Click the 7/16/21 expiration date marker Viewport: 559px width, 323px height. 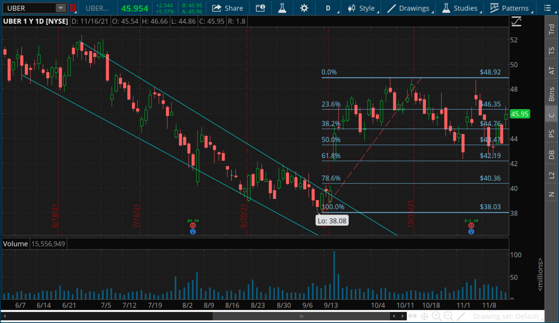pos(137,216)
